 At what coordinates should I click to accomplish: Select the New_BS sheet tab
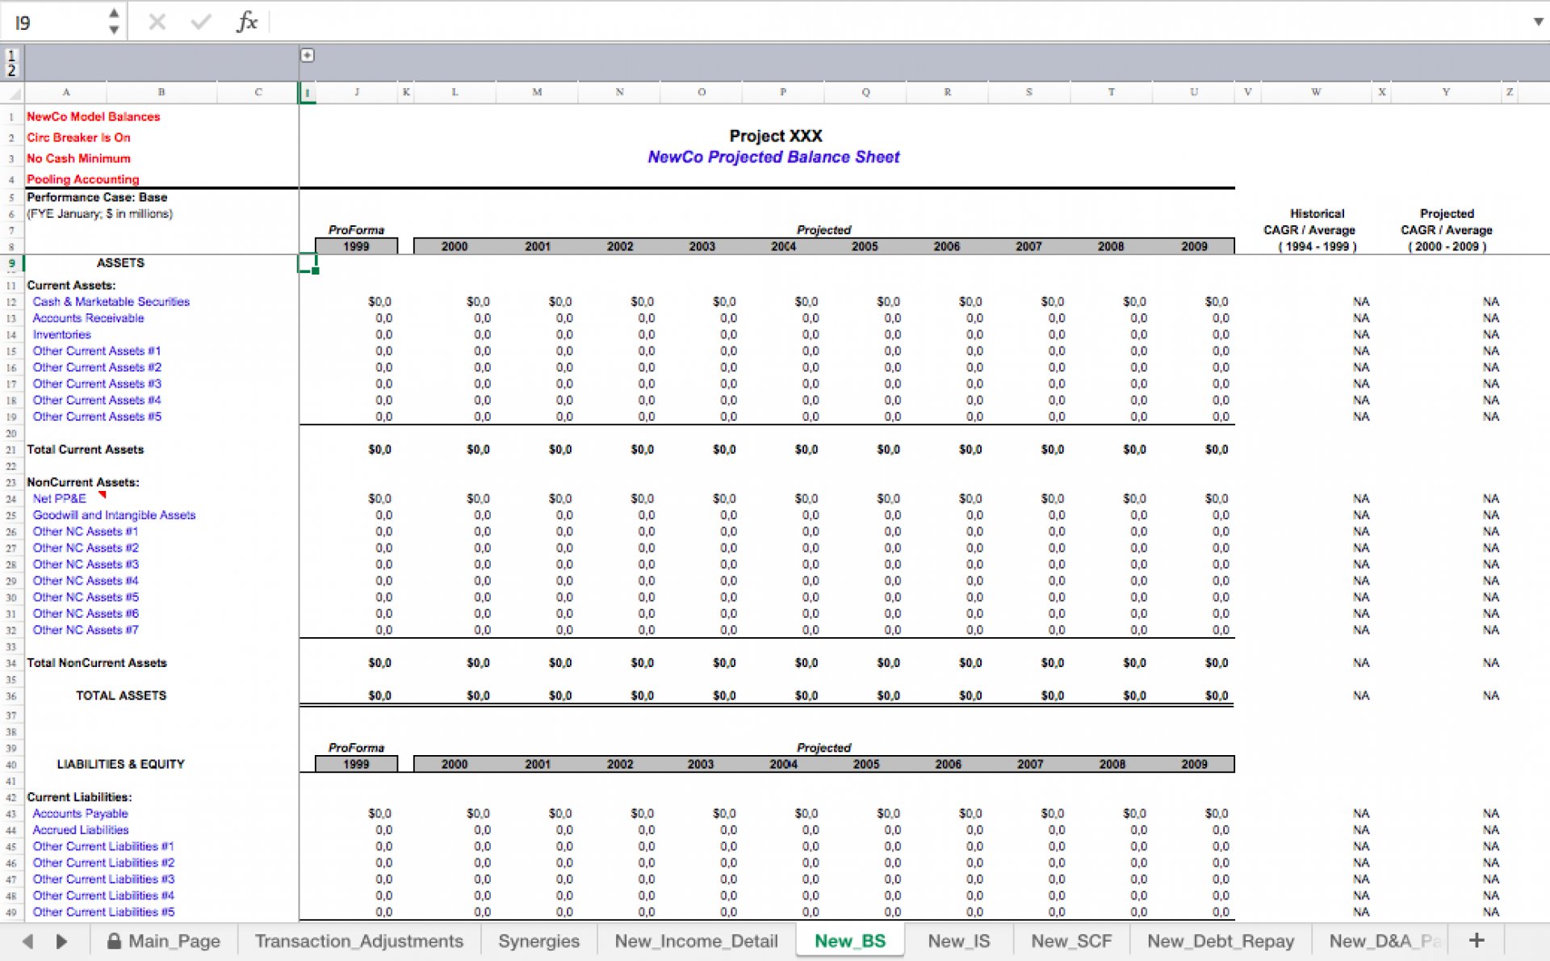(x=849, y=941)
